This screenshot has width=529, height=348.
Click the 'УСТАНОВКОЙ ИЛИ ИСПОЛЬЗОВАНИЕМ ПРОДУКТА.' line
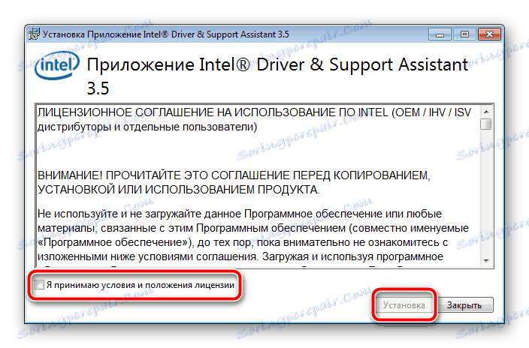point(179,190)
